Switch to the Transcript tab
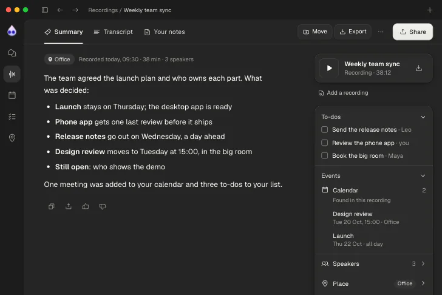Viewport: 442px width, 295px height. coord(113,32)
